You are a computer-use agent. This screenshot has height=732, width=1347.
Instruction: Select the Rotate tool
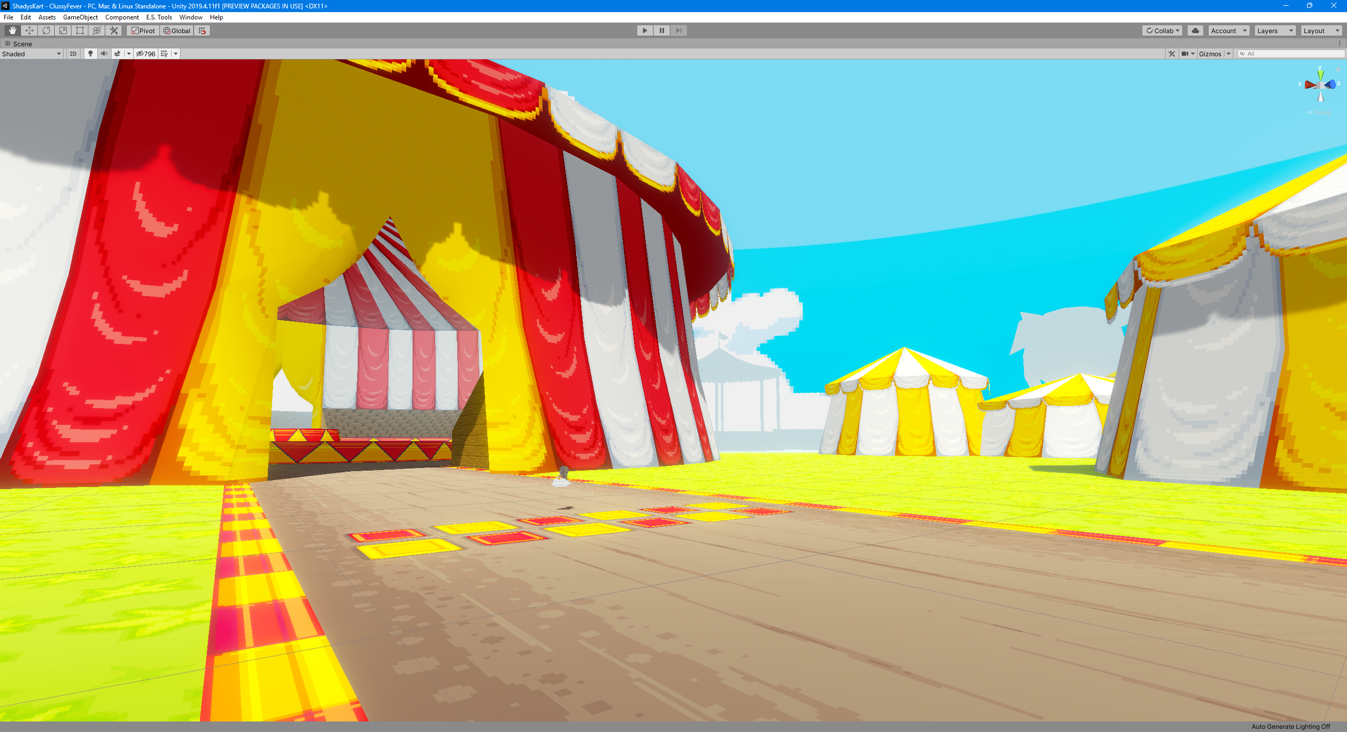pyautogui.click(x=46, y=30)
